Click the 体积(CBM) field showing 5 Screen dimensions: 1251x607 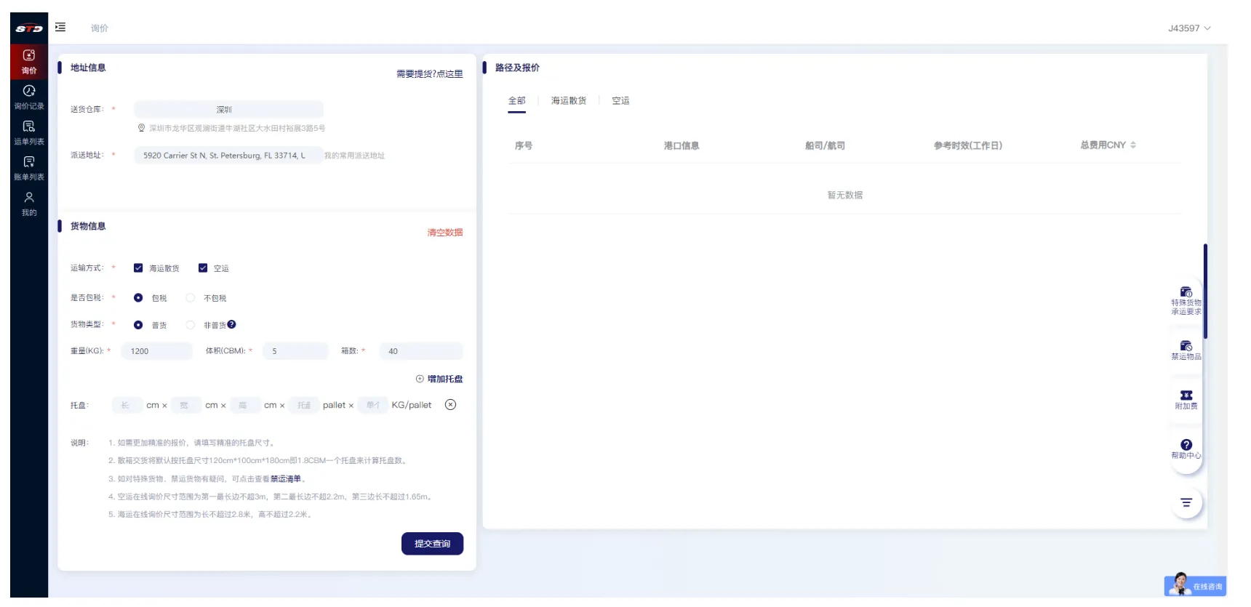[x=295, y=351]
